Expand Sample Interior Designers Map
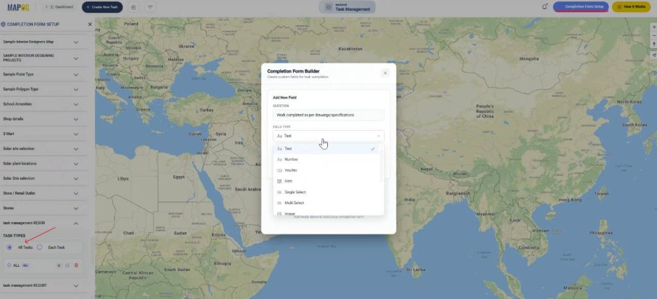Viewport: 657px width, 299px height. click(76, 42)
